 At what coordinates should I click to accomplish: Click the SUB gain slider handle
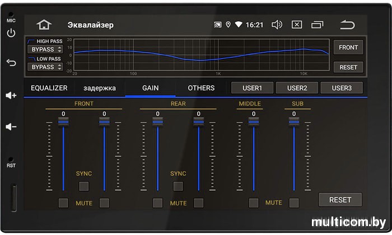pyautogui.click(x=294, y=122)
